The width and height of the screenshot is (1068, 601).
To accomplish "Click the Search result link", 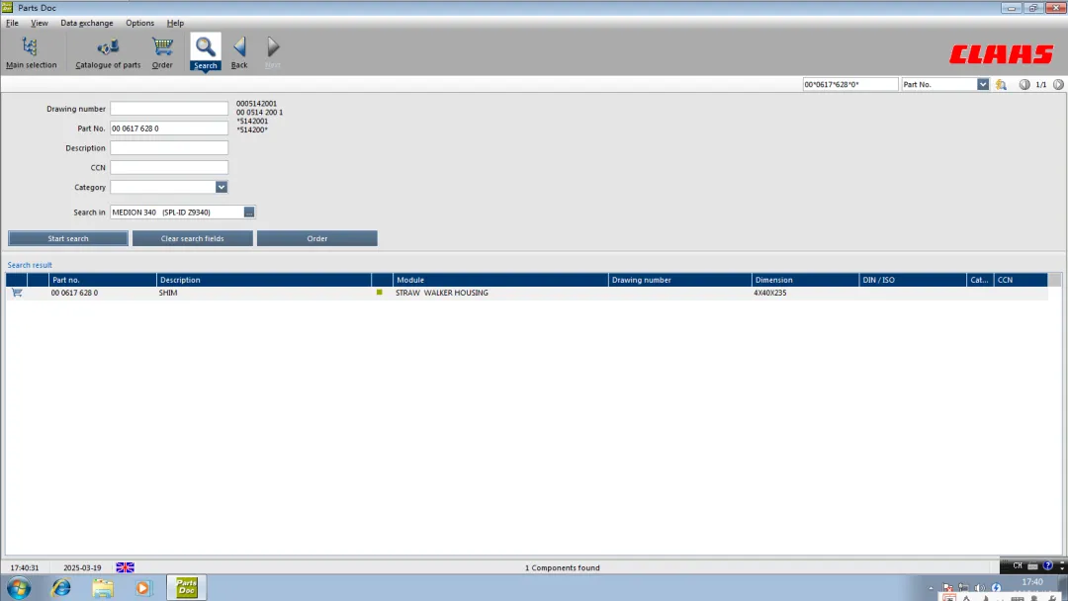I will 30,265.
